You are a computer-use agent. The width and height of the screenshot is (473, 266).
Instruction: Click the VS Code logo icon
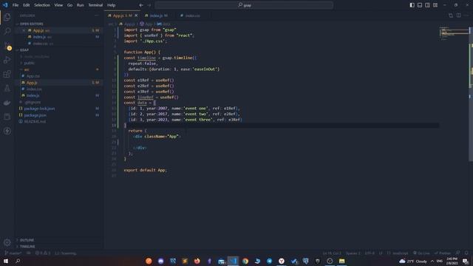(x=5, y=5)
